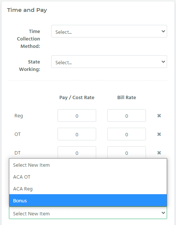The height and width of the screenshot is (225, 176).
Task: Click the Time and Pay heading
Action: pyautogui.click(x=27, y=10)
